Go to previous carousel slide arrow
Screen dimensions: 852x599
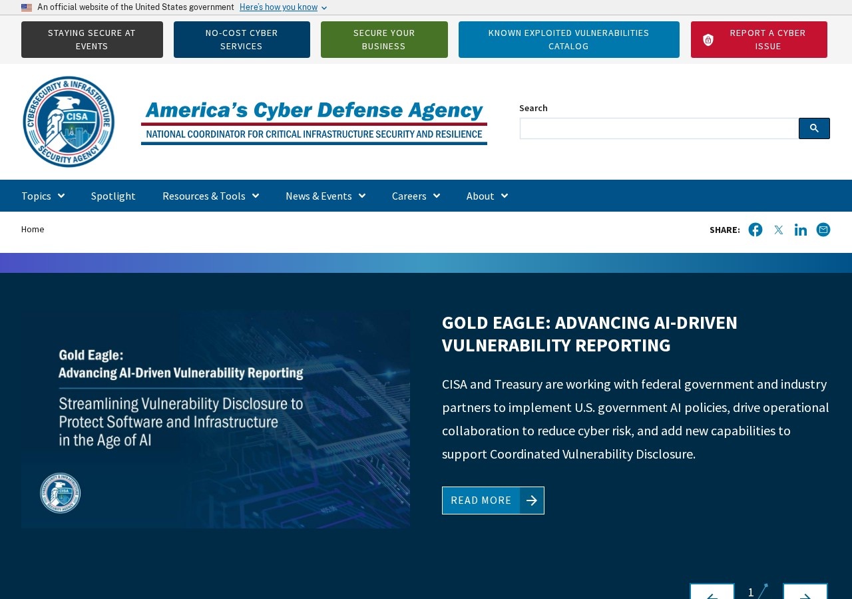click(712, 592)
